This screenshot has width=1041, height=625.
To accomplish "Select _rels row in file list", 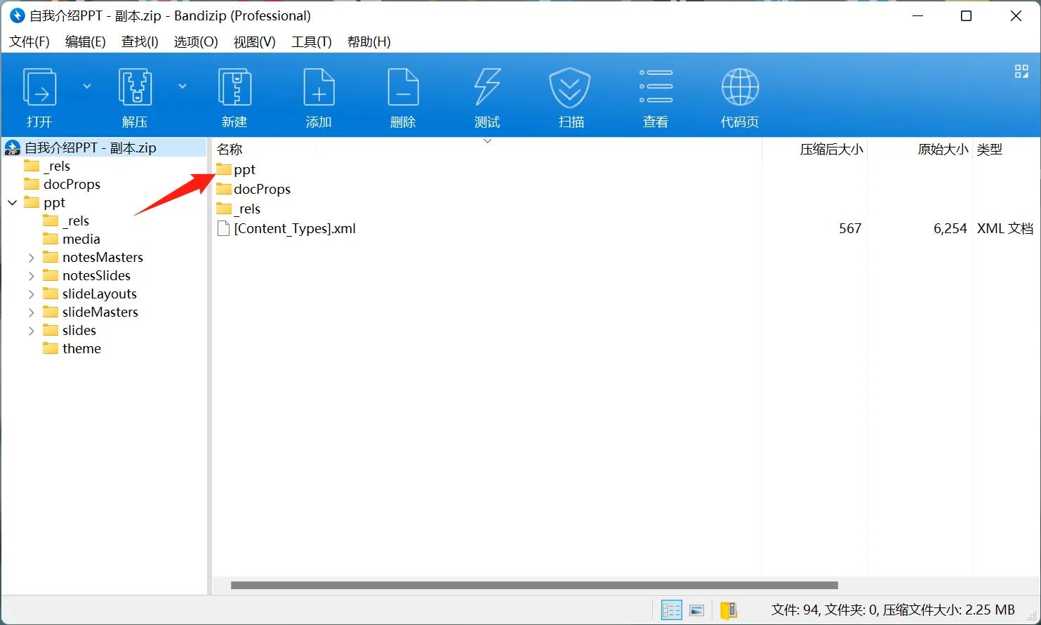I will tap(247, 209).
